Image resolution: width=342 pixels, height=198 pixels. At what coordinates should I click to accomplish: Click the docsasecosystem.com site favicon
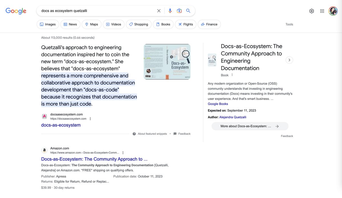click(x=44, y=116)
